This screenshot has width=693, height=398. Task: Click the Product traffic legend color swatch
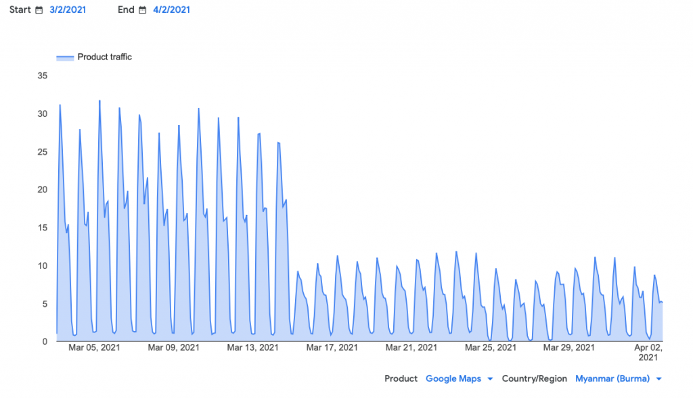[65, 57]
